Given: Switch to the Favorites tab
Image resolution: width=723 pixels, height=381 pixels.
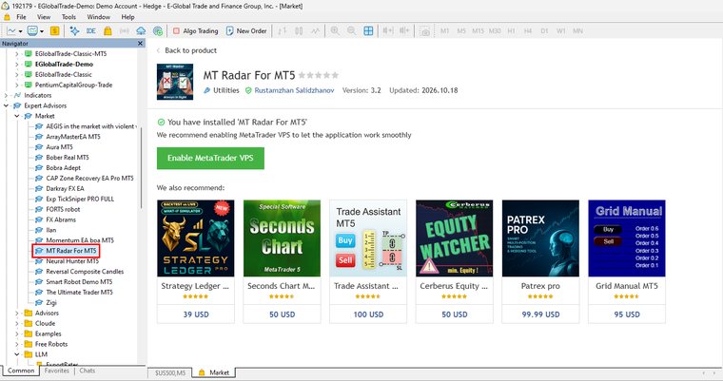Looking at the screenshot, I should pos(57,371).
